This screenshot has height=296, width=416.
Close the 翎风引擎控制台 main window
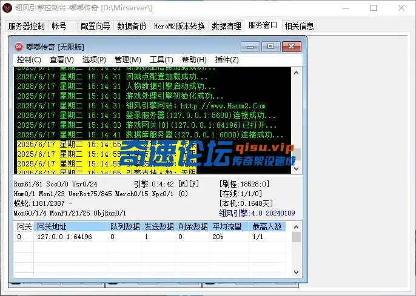pyautogui.click(x=401, y=8)
